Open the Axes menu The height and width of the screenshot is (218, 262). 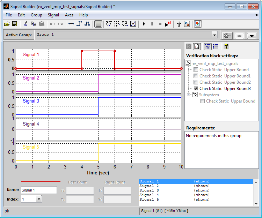coord(69,15)
